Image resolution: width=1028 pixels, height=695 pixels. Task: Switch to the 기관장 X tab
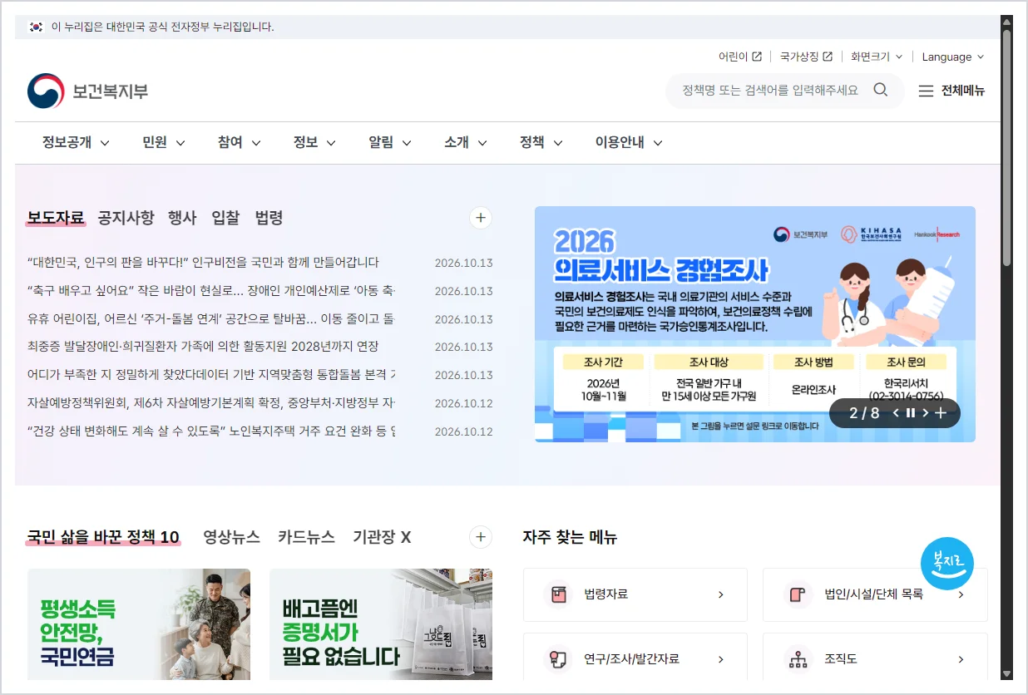pos(382,537)
